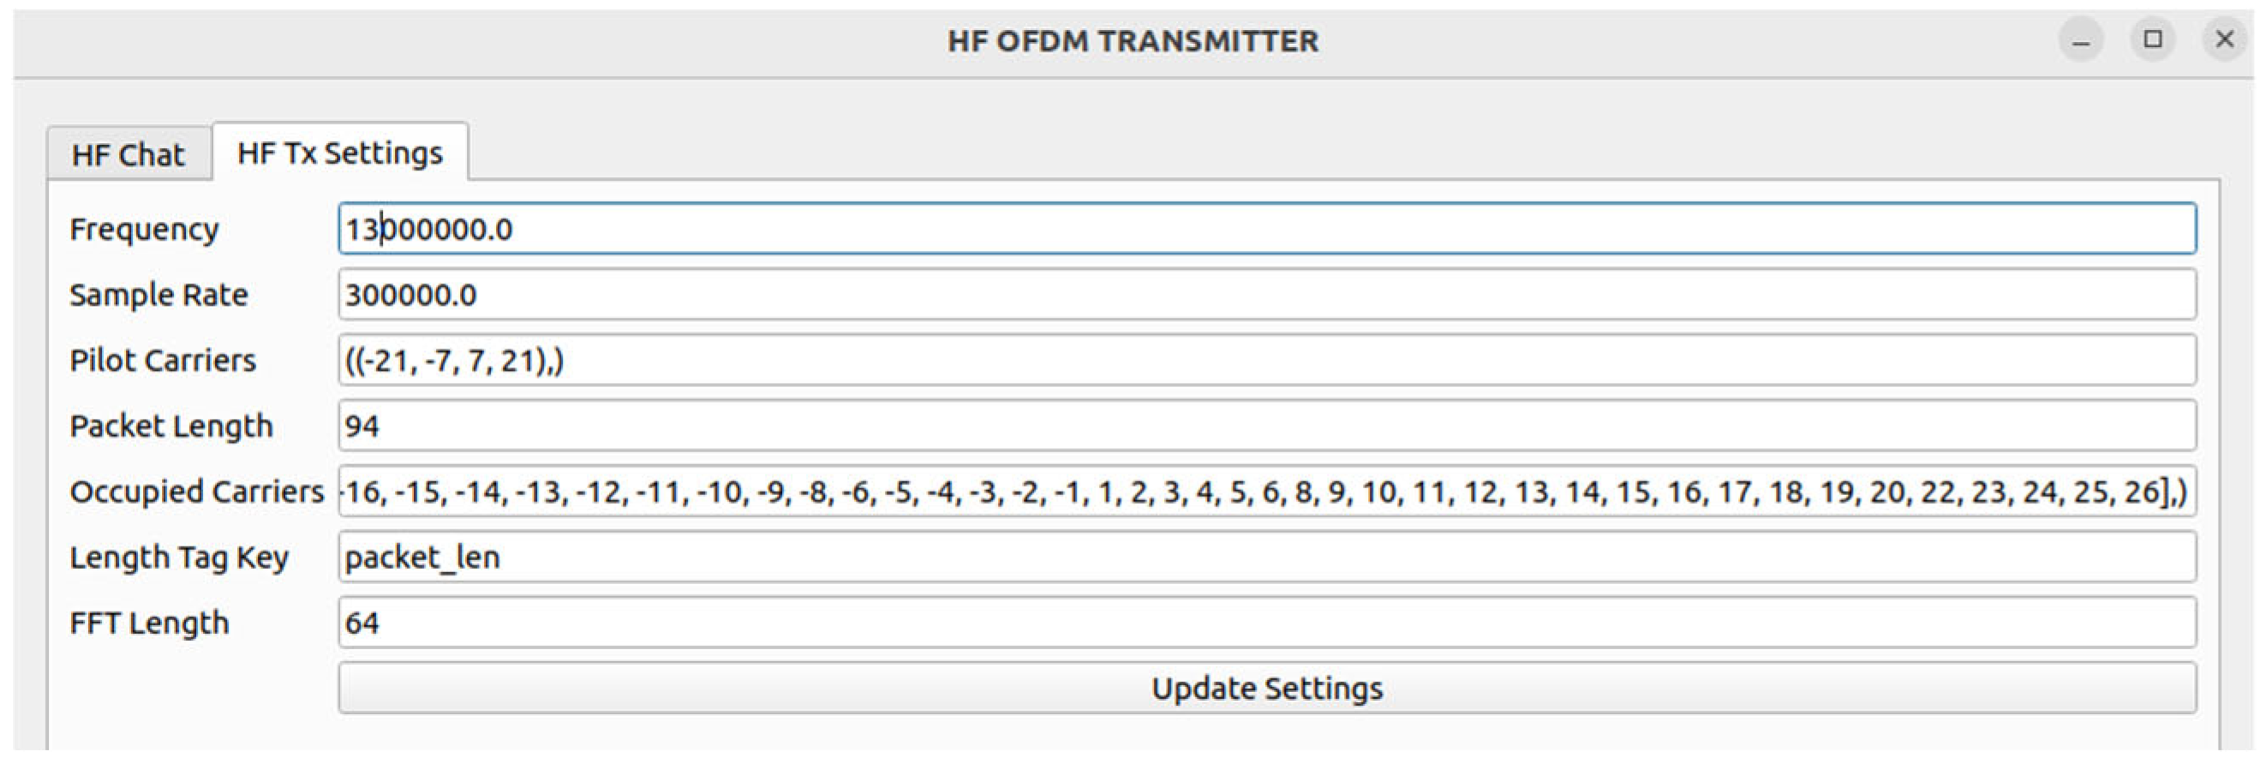
Task: Click the Occupied Carriers input field
Action: [1266, 492]
